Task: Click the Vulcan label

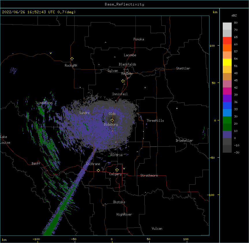Action: point(157,229)
